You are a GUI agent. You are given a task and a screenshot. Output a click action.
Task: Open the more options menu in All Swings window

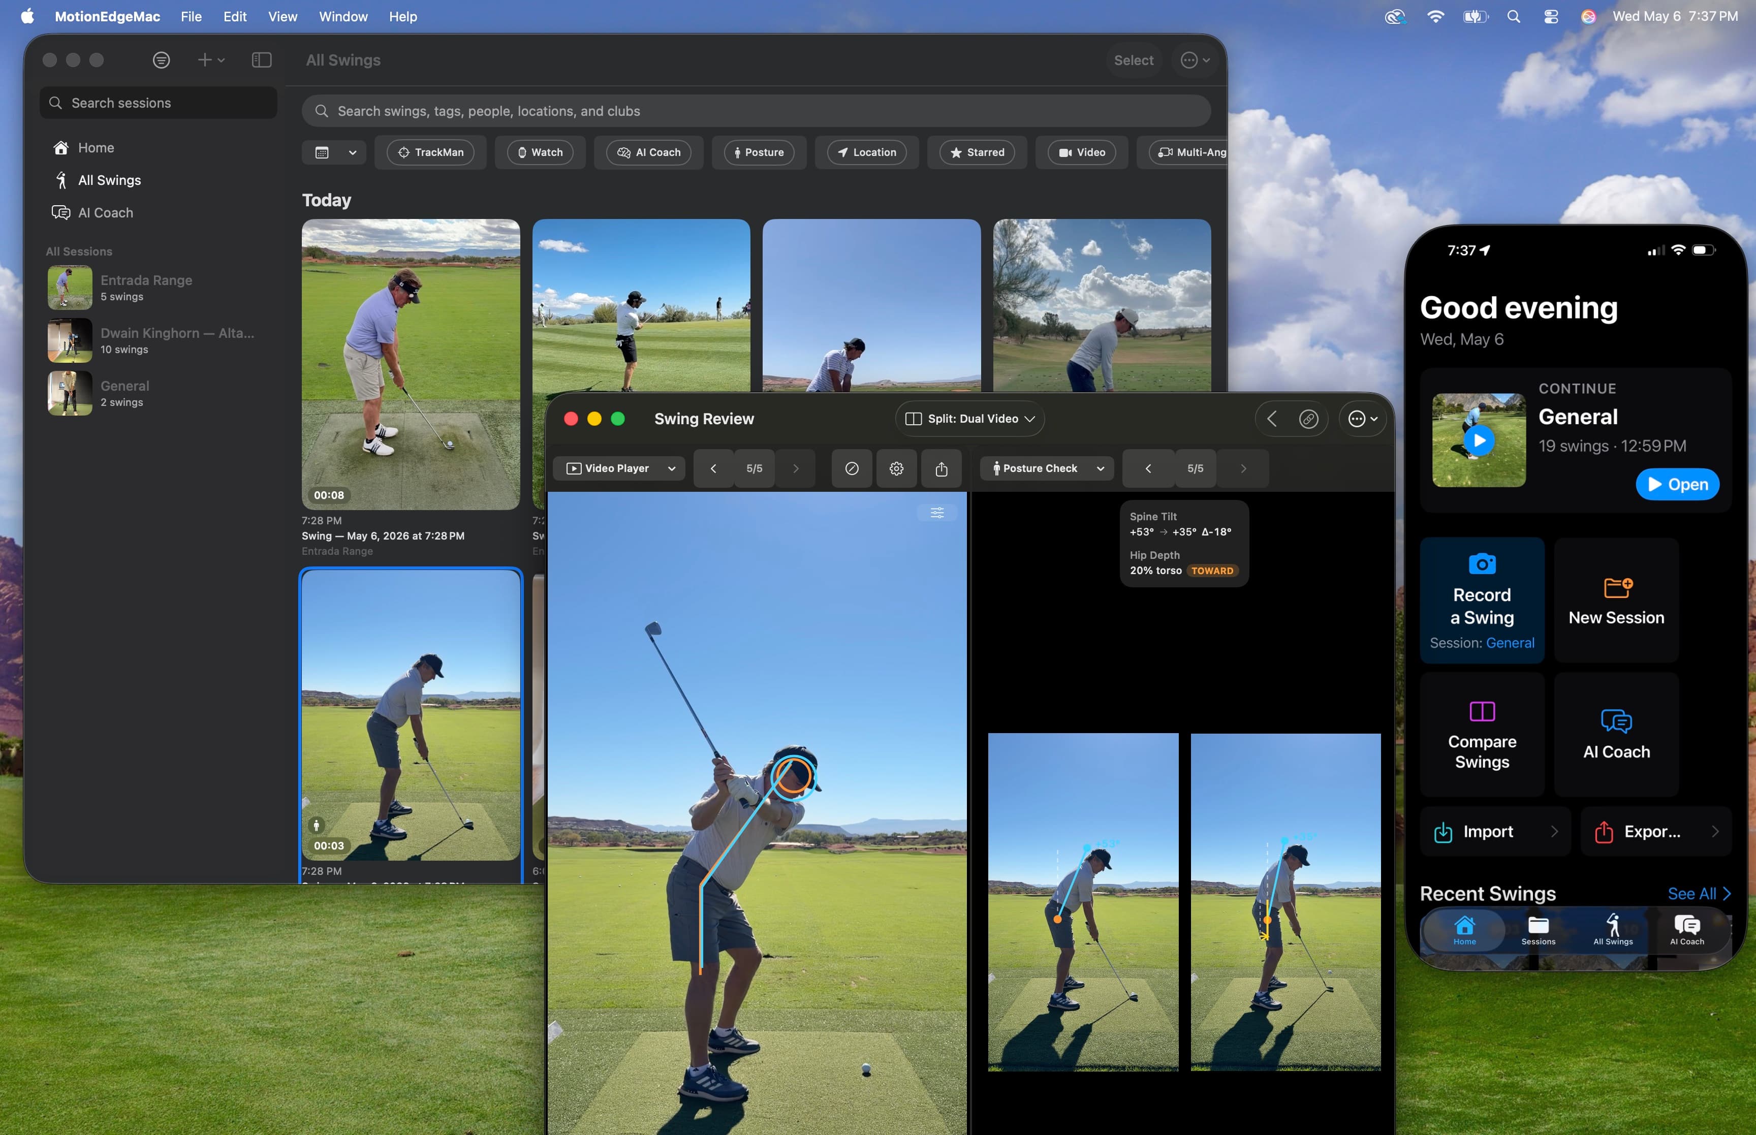point(1195,60)
